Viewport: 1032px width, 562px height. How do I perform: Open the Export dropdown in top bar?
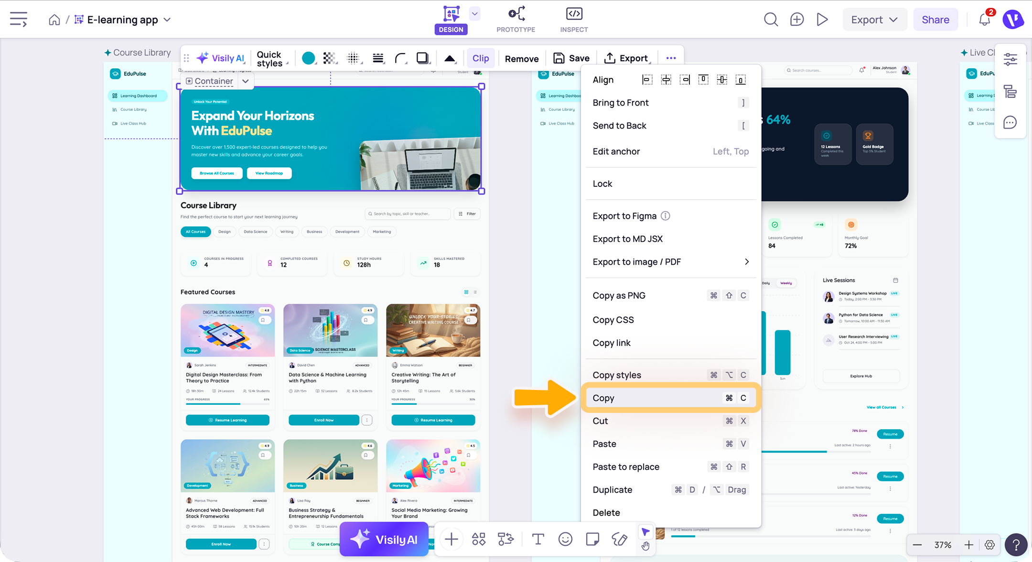[874, 20]
